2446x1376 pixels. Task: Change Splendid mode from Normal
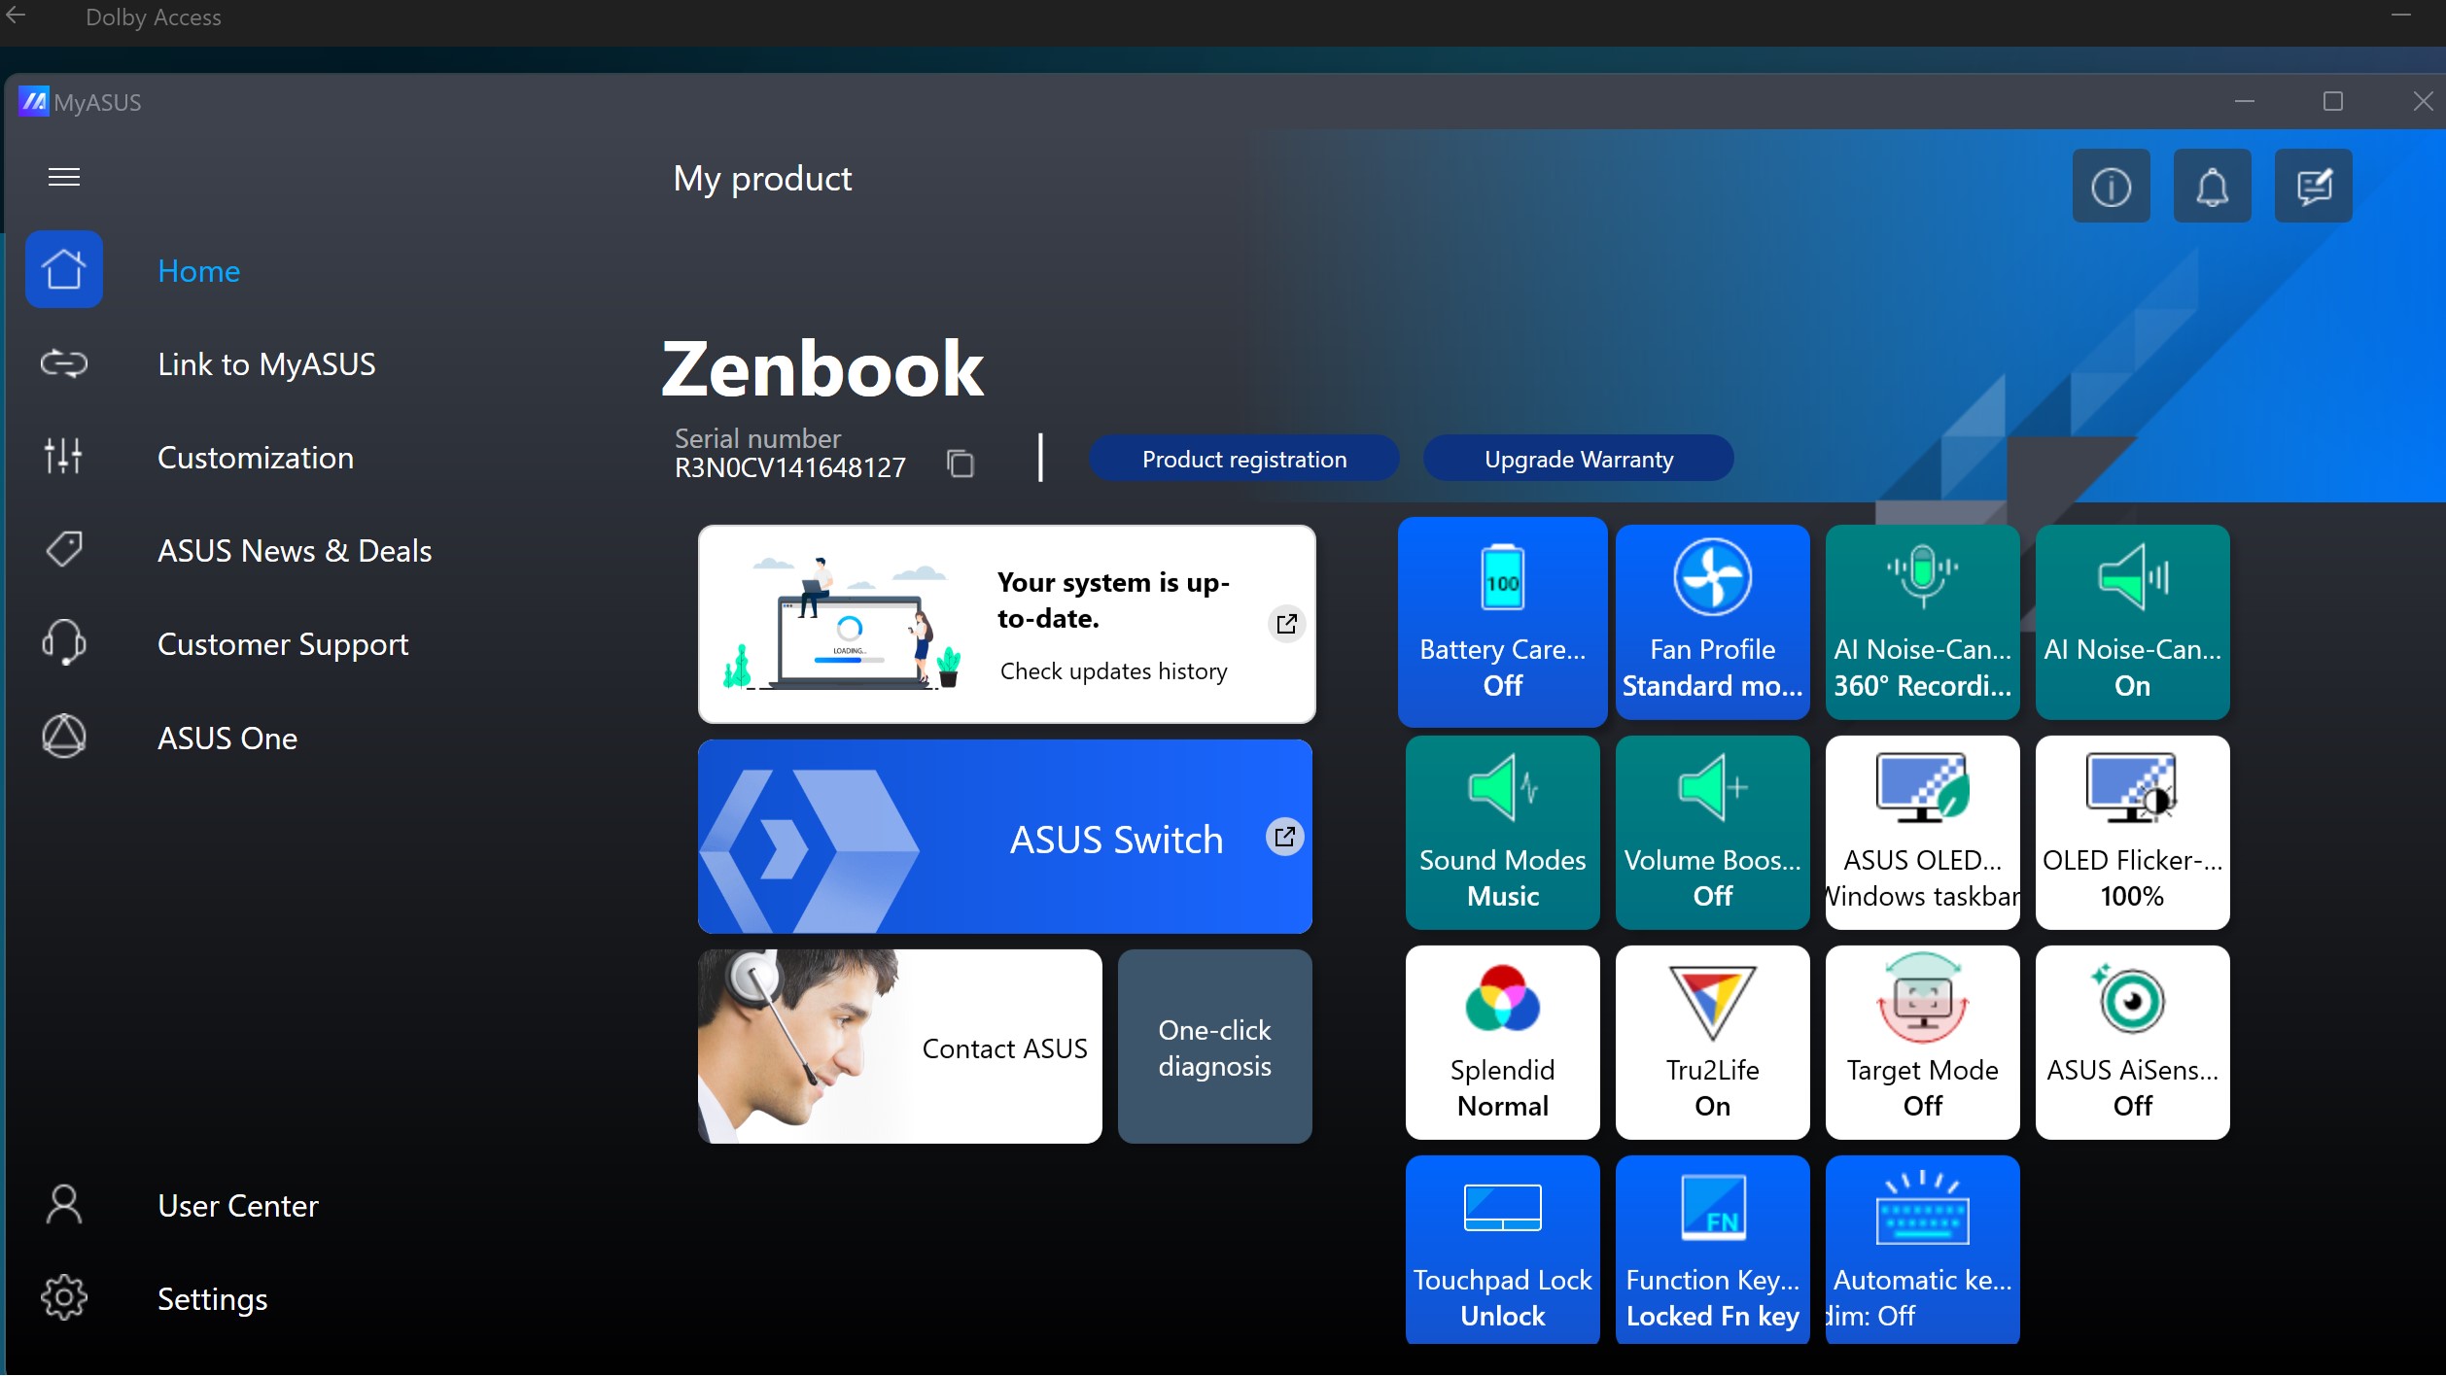1502,1043
